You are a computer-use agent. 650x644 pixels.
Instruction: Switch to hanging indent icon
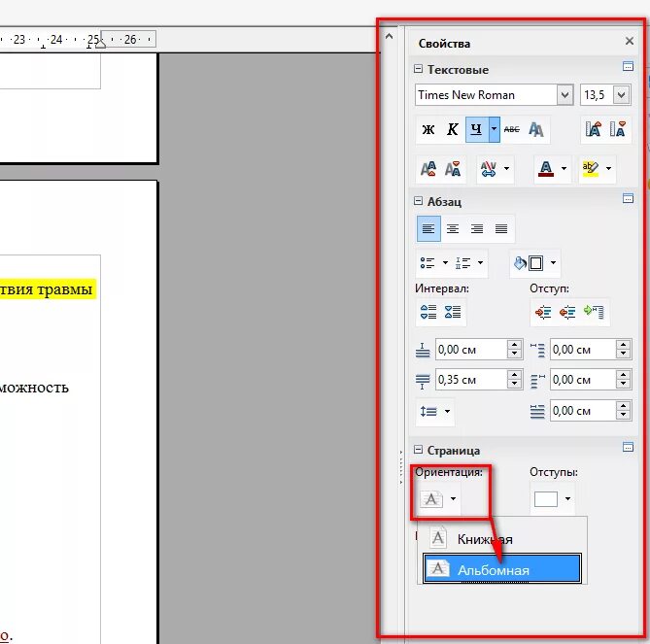coord(594,312)
